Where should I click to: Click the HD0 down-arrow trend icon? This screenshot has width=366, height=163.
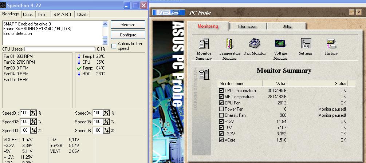pos(79,74)
